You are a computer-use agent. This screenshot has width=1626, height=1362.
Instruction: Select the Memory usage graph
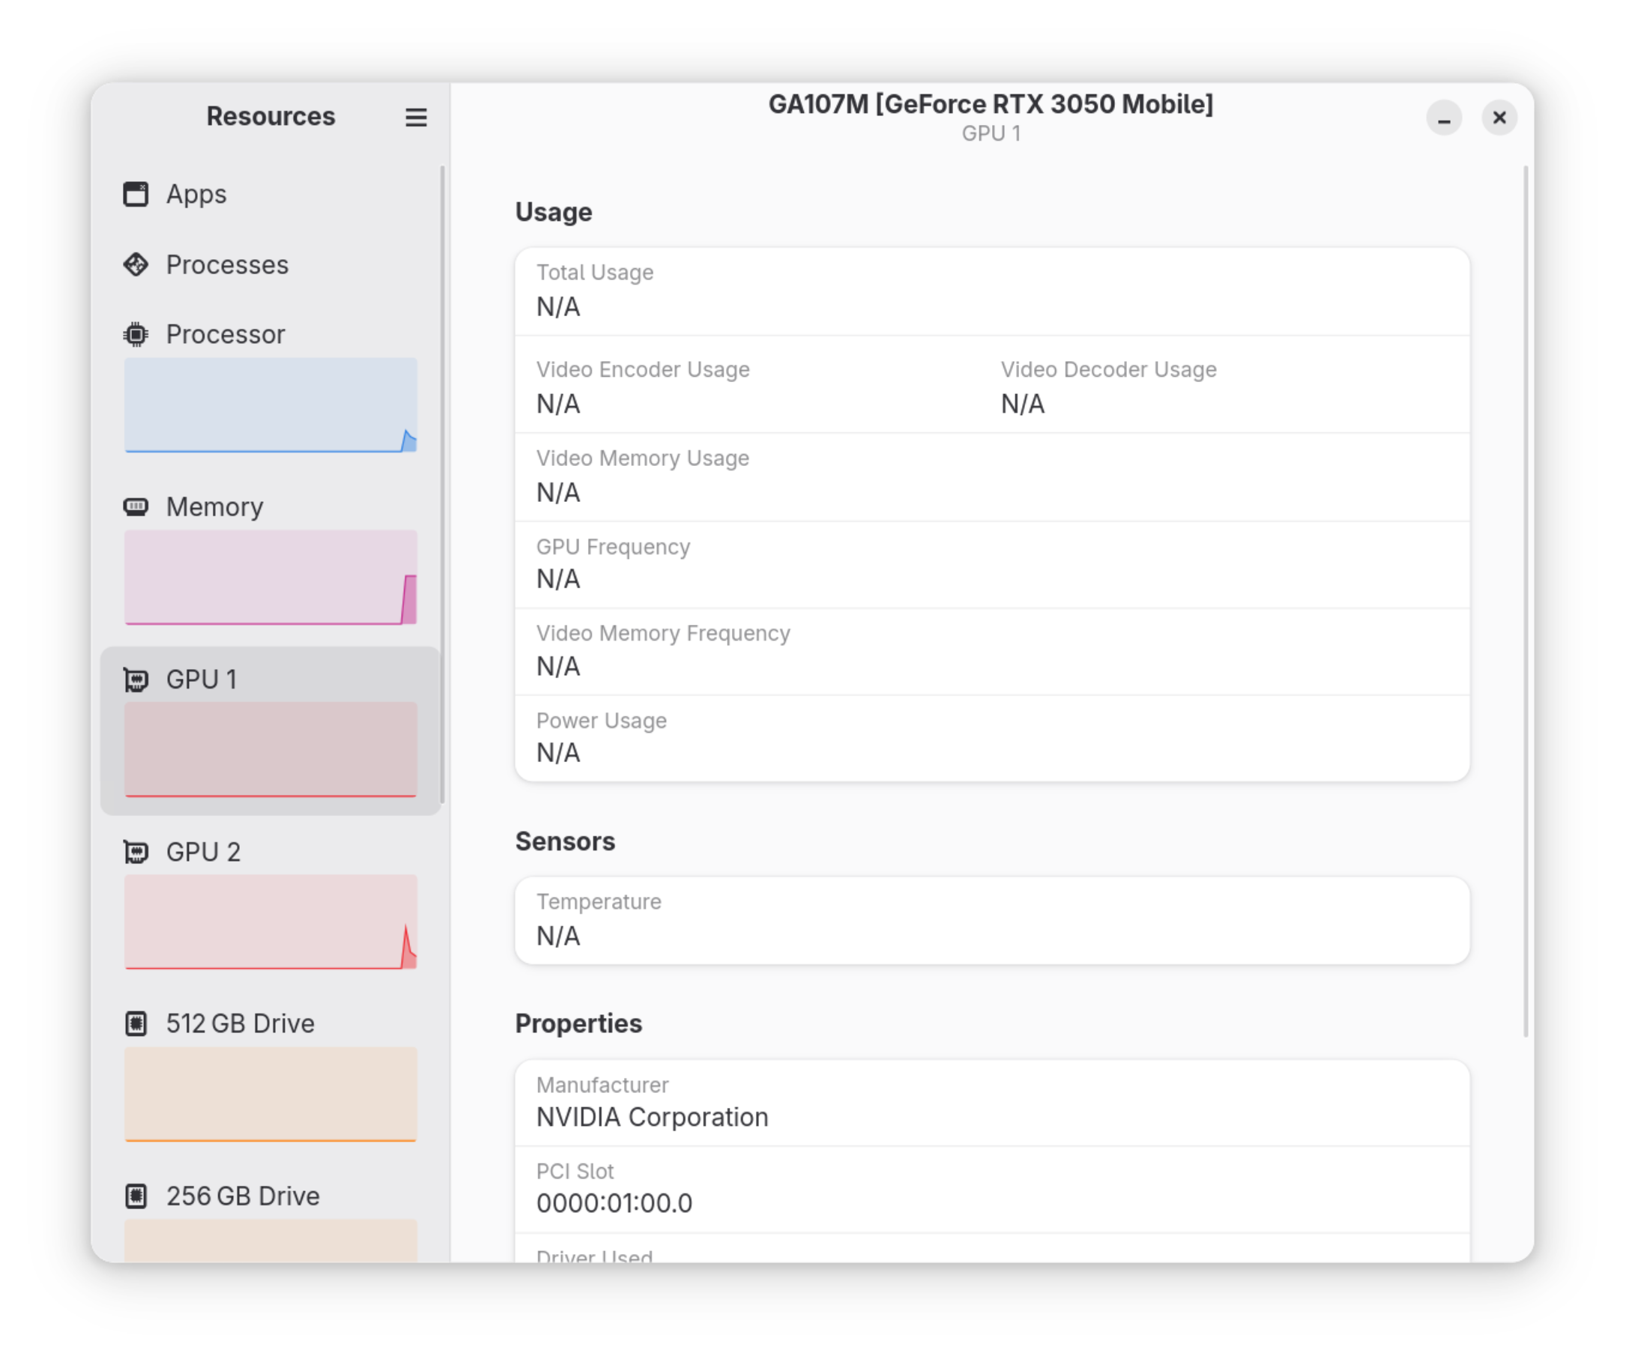(271, 577)
